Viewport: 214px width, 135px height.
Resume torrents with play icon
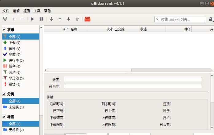tap(33, 19)
